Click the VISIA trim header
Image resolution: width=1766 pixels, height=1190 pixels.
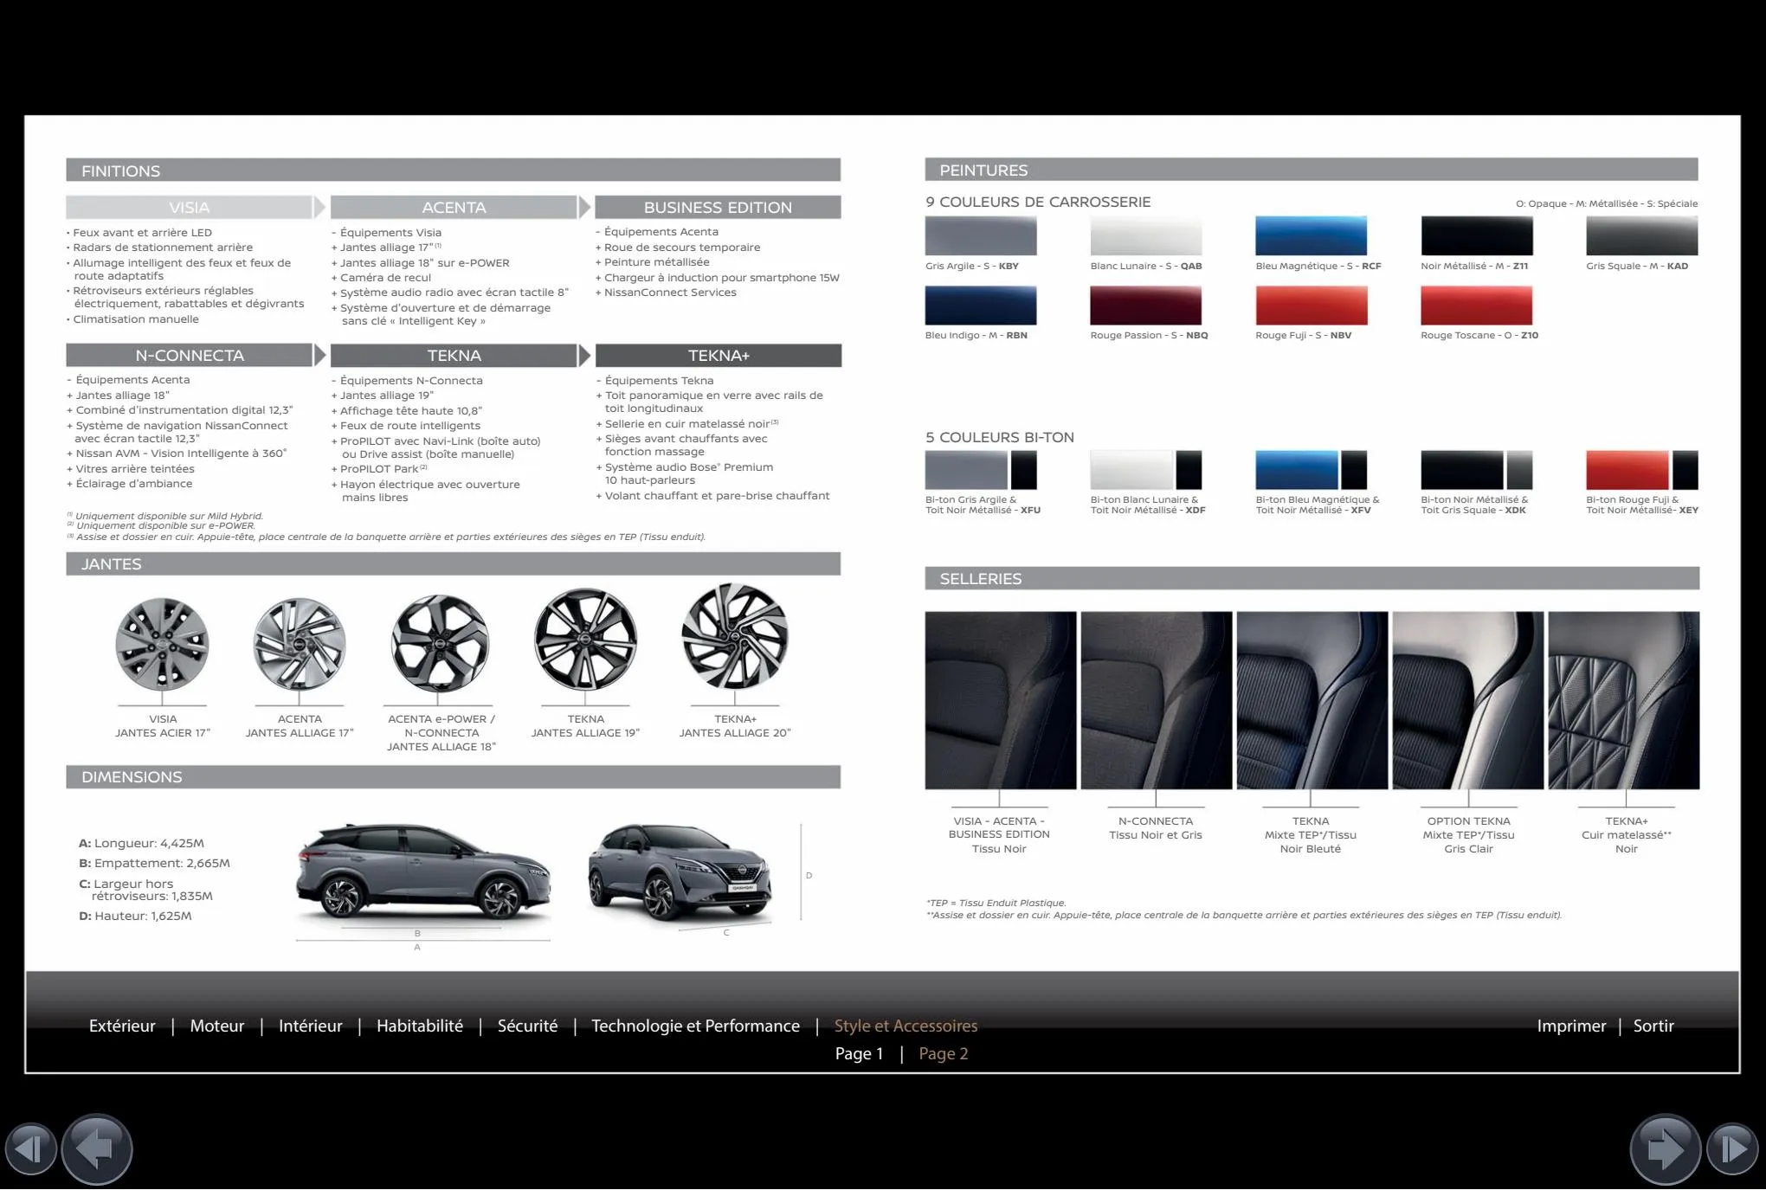[x=189, y=207]
